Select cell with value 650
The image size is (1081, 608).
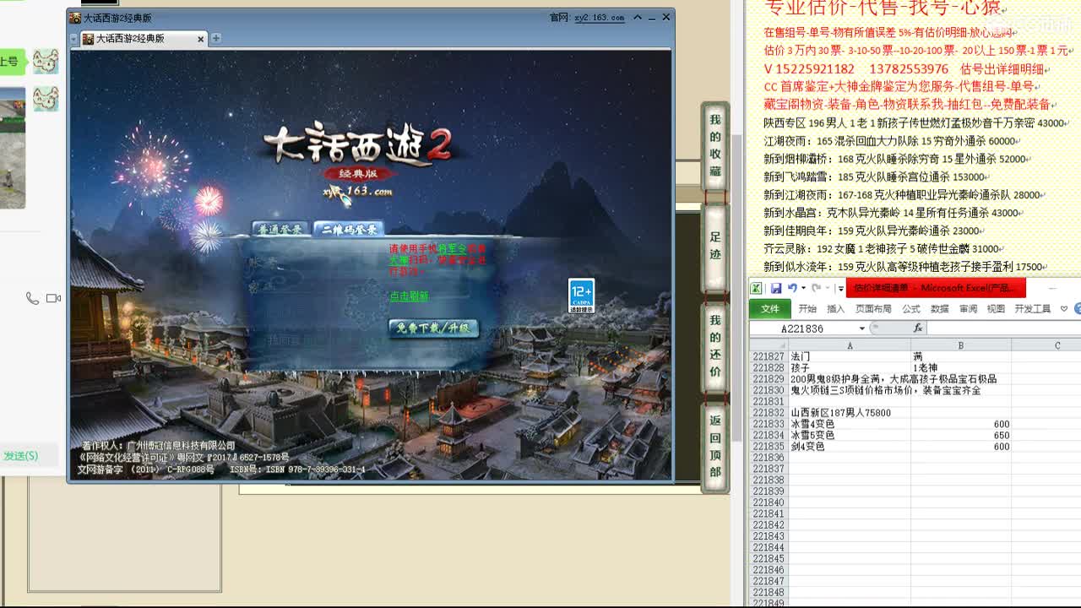tap(961, 435)
